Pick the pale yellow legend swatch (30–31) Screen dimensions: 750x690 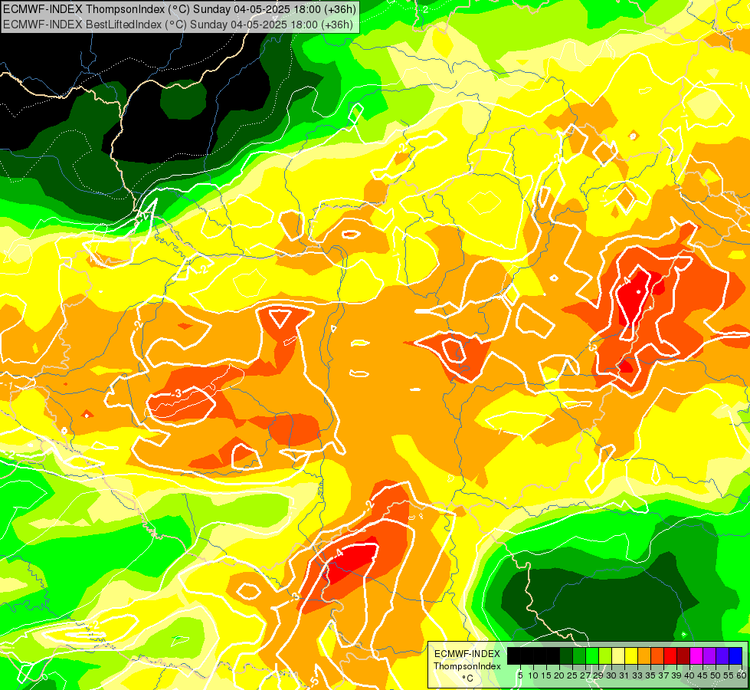(x=618, y=656)
